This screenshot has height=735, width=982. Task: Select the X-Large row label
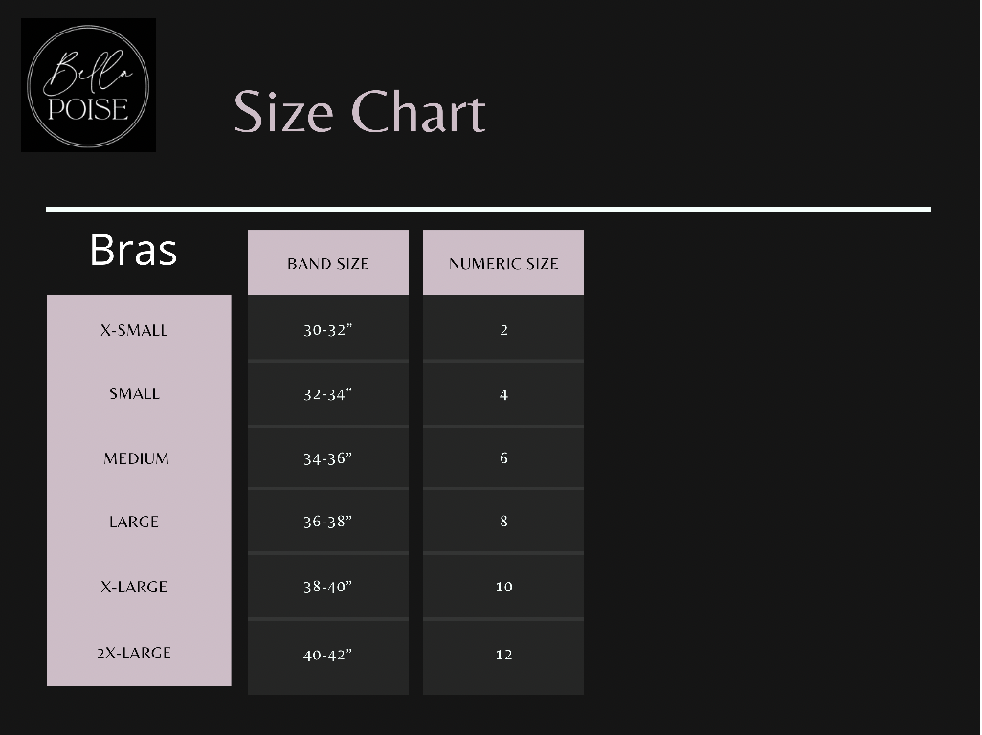coord(134,587)
